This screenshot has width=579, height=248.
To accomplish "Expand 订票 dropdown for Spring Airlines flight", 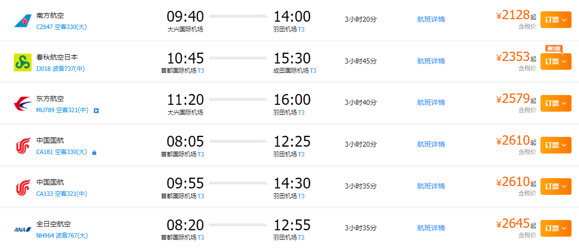I will click(556, 62).
